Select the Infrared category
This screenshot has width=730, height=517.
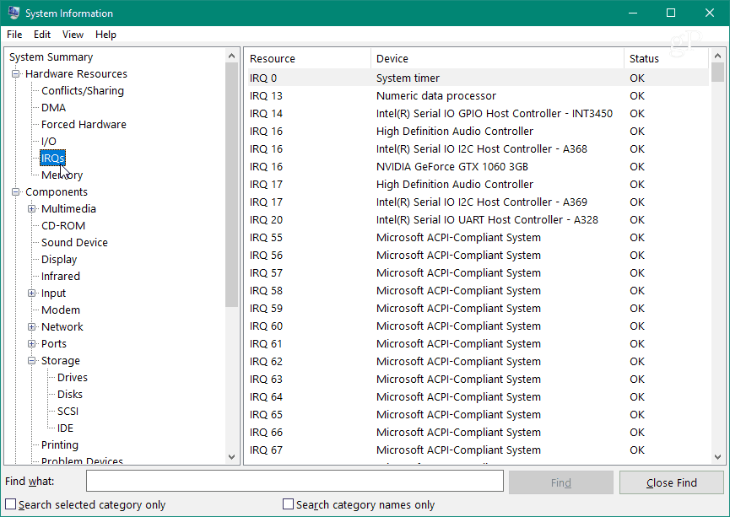click(61, 277)
